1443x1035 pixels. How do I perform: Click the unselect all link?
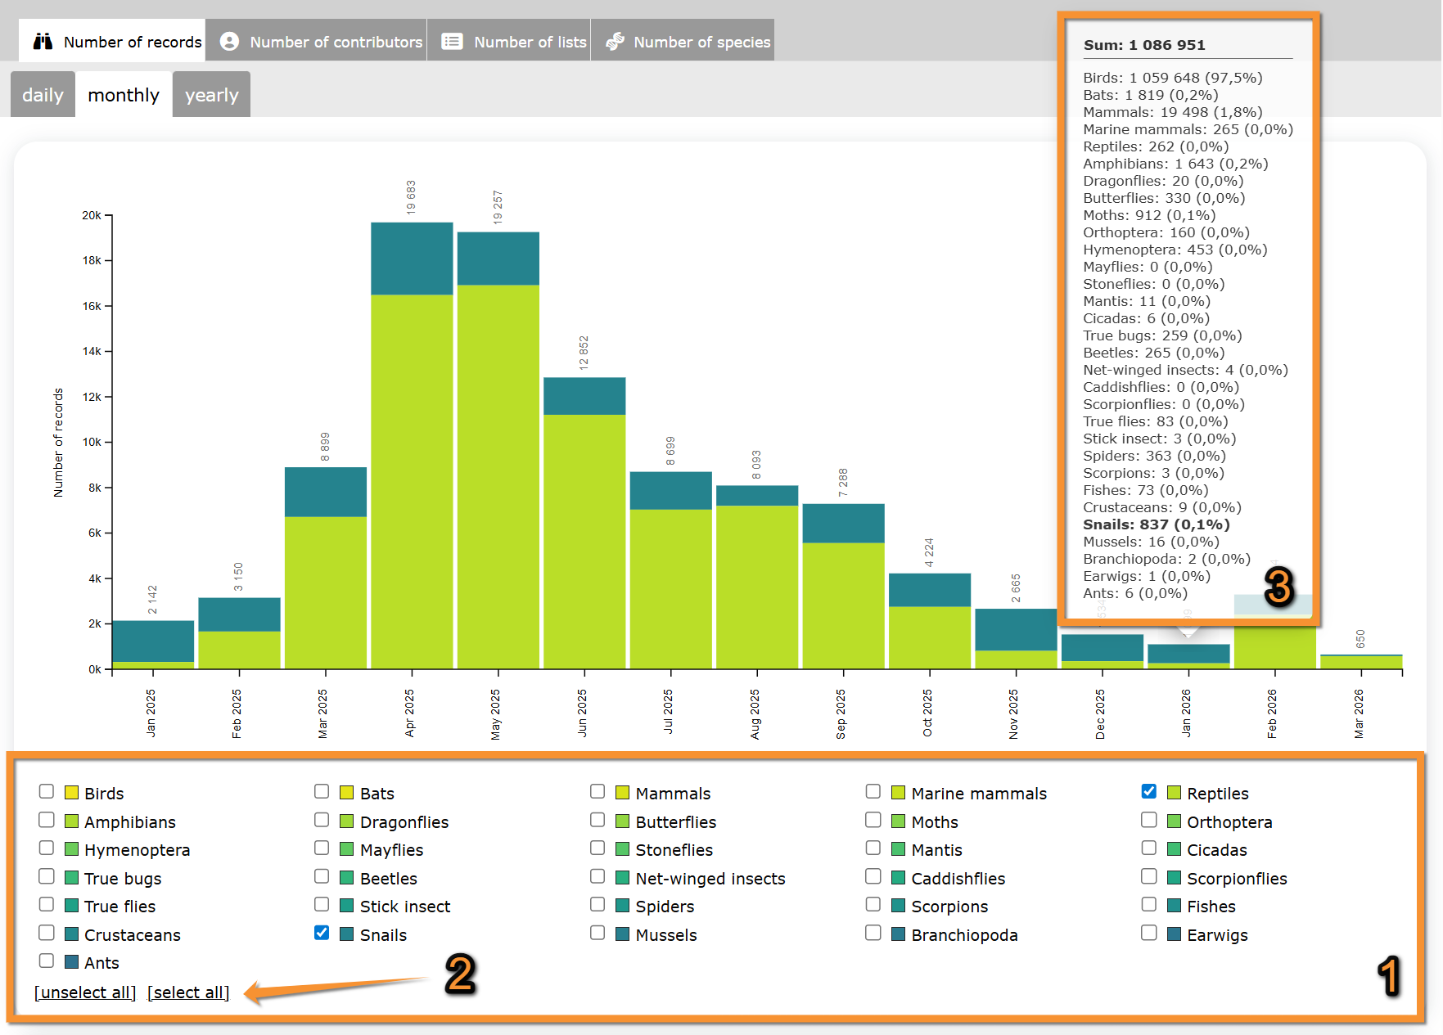pos(85,992)
